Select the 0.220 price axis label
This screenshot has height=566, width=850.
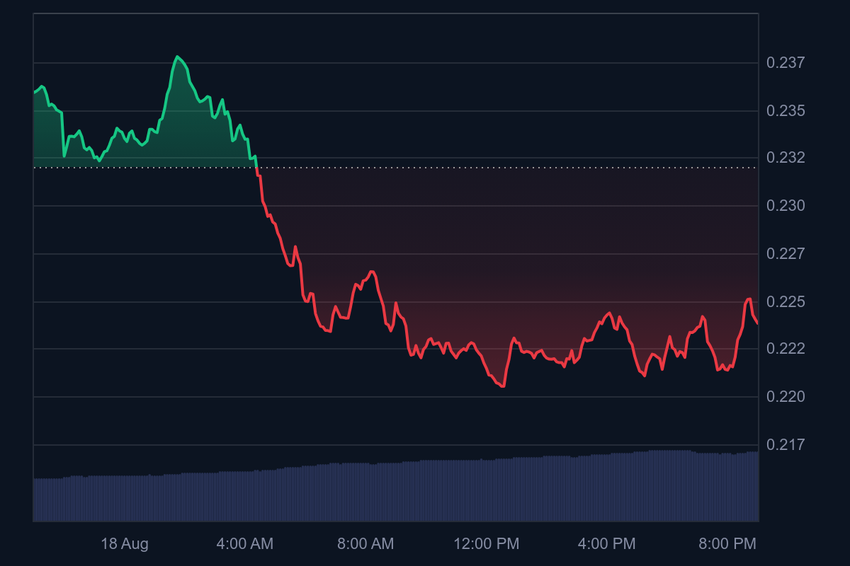786,397
